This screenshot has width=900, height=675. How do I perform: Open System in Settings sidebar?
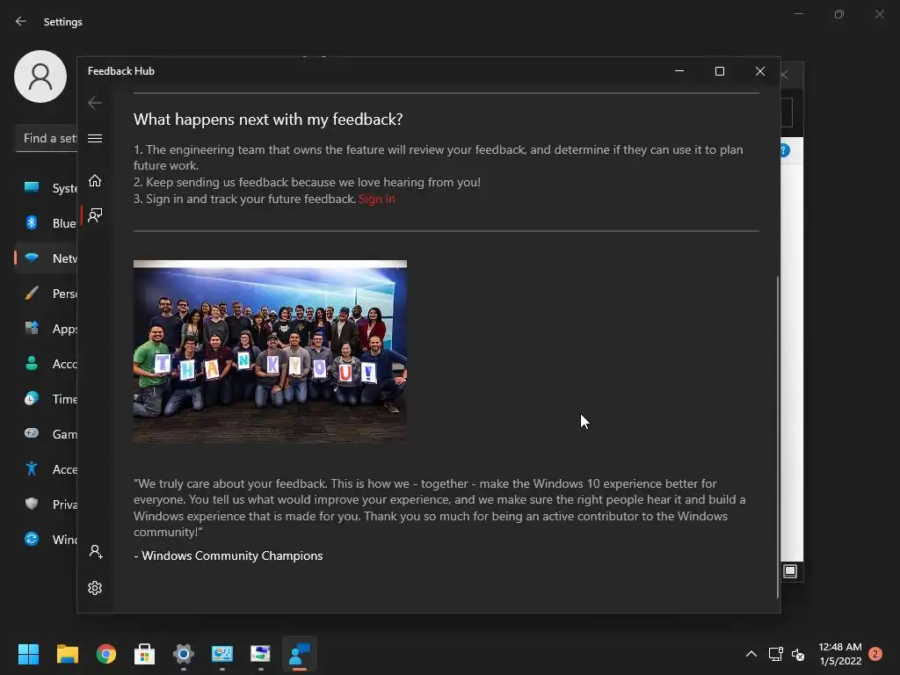(x=46, y=188)
